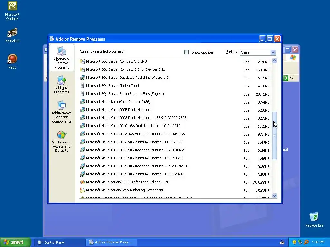Viewport: 330px width, 247px height.
Task: Click icon of Visual Basic/C++ Runtime (x86)
Action: click(x=82, y=102)
